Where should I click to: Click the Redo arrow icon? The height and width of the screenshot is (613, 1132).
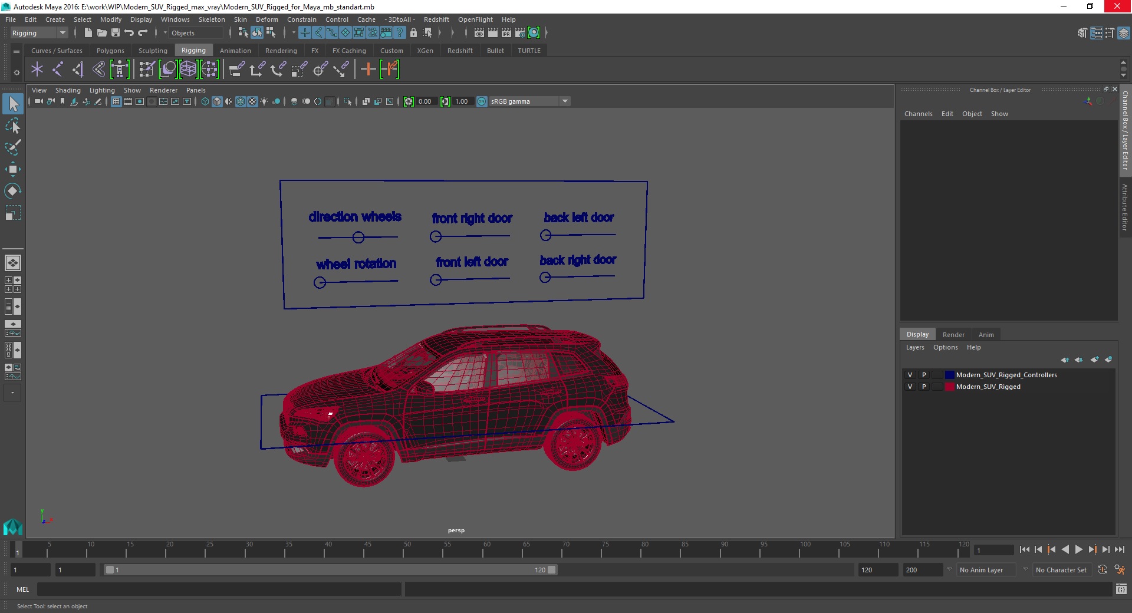(143, 33)
